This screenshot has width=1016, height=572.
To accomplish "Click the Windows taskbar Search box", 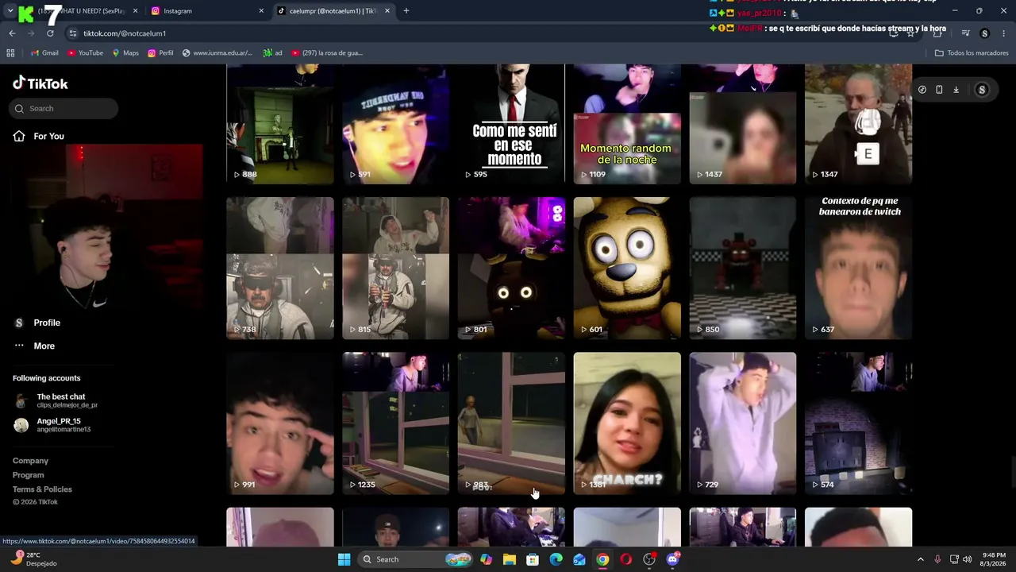I will point(415,559).
